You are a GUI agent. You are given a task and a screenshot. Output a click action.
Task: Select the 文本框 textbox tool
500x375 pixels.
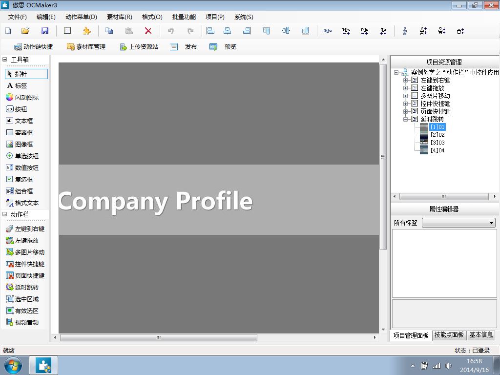20,121
